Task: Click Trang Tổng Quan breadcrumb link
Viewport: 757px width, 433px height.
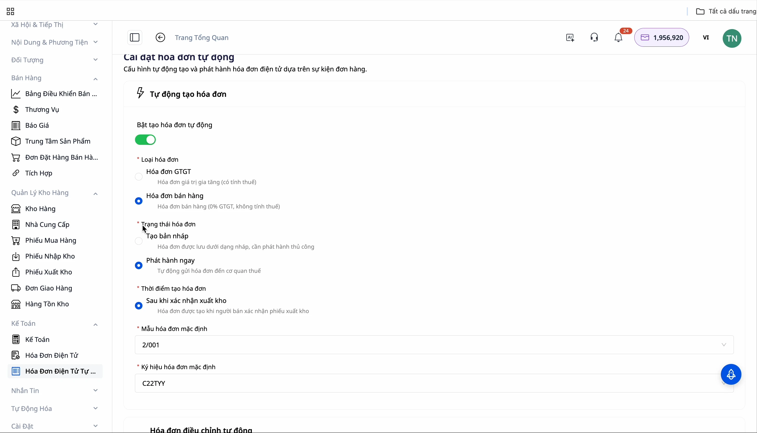Action: 202,38
